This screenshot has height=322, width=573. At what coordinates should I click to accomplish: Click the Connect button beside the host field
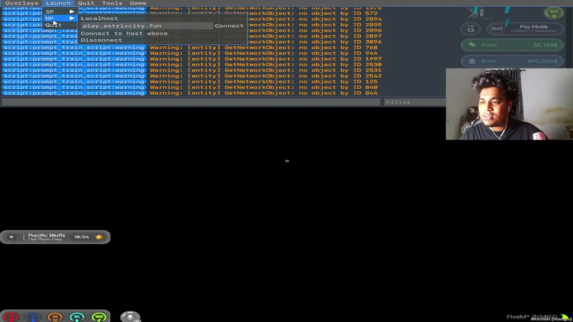point(229,26)
